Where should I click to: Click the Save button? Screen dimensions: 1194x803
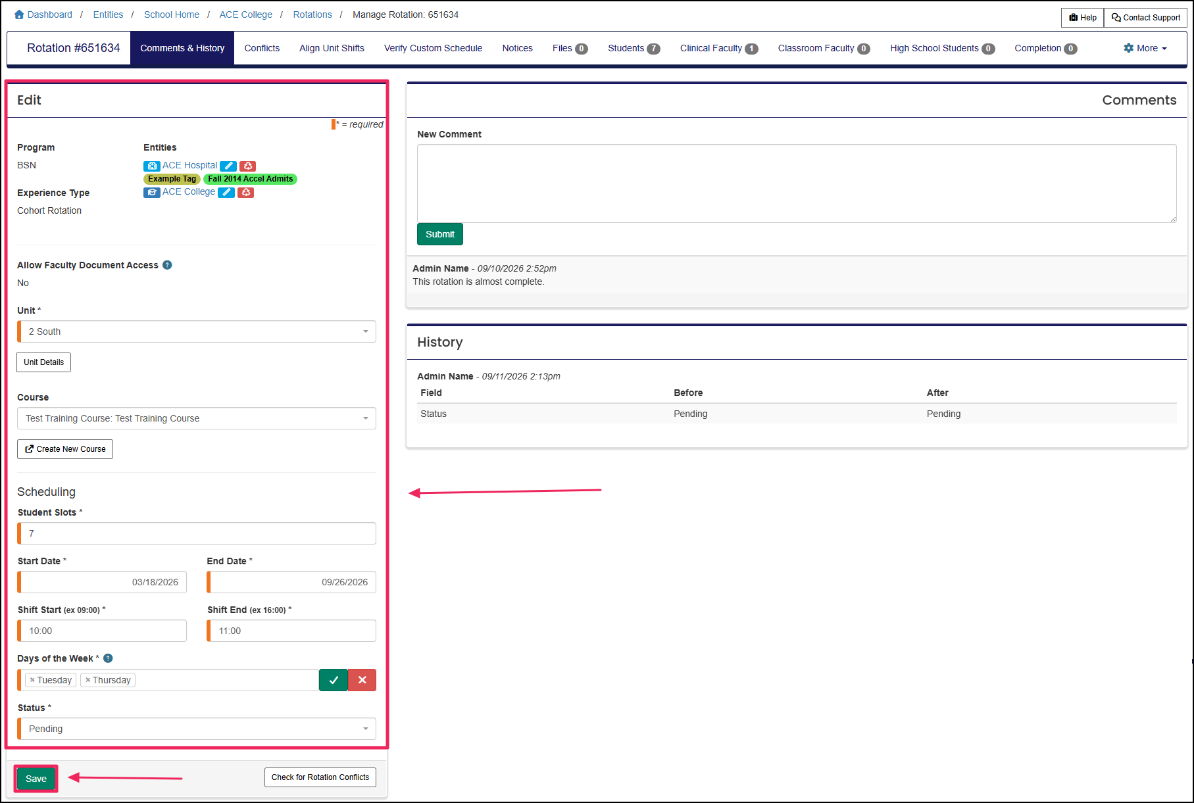(36, 779)
